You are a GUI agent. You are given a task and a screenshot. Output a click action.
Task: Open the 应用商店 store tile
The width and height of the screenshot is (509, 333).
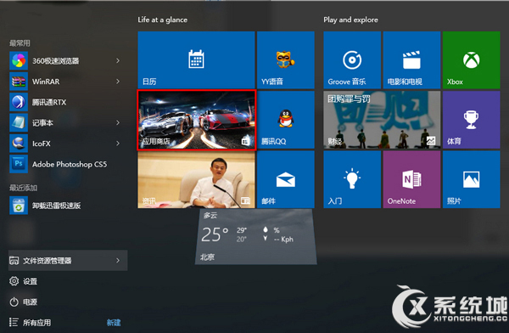tap(197, 120)
